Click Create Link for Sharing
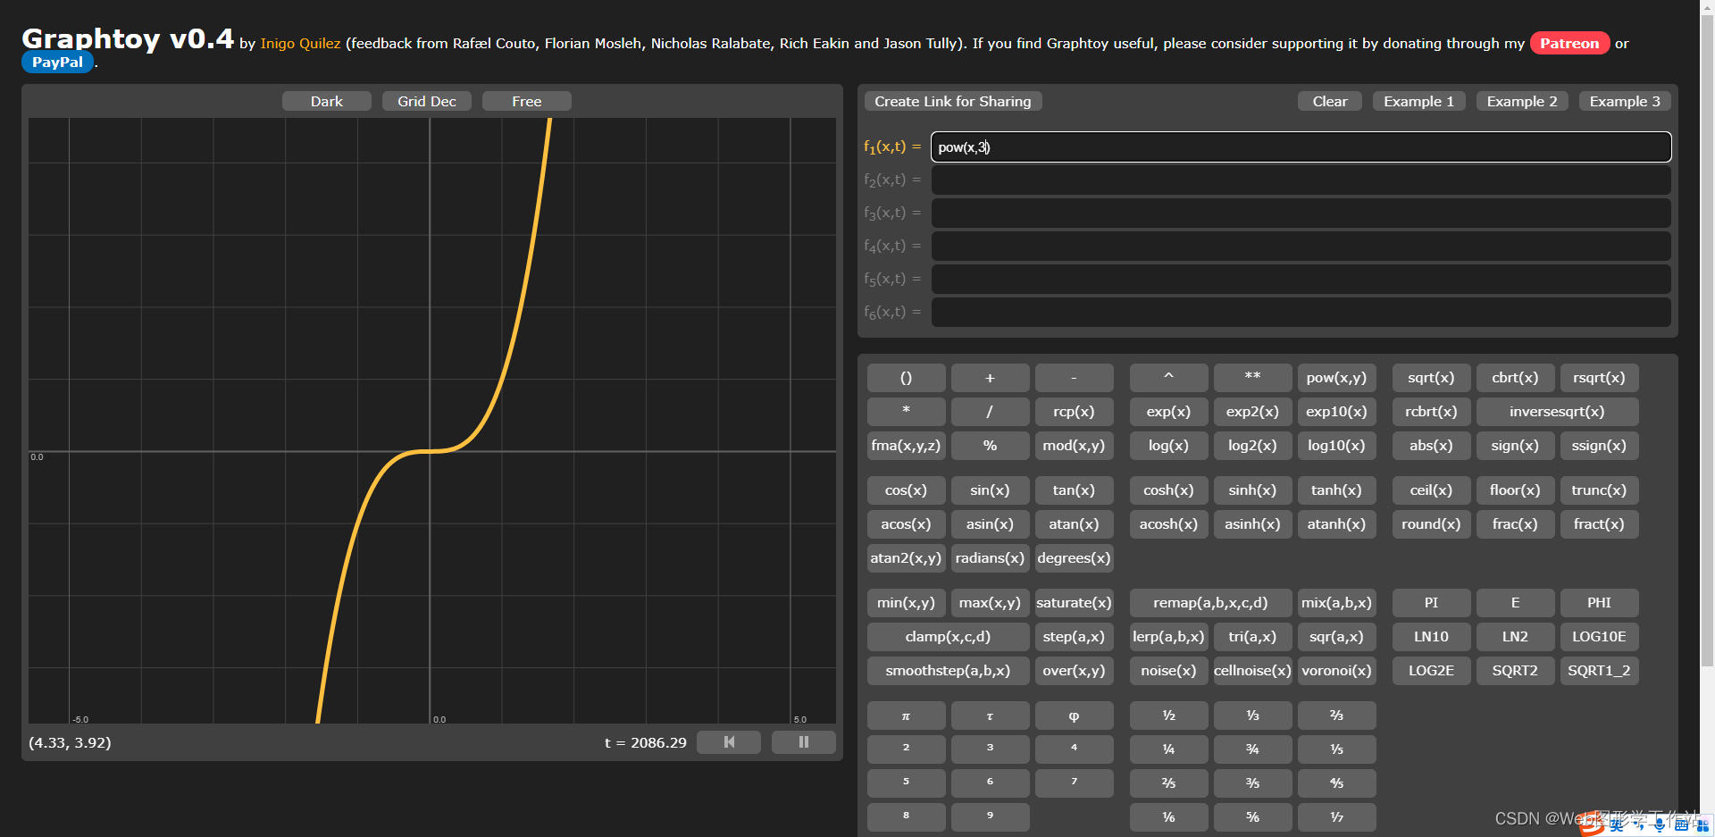 [953, 101]
